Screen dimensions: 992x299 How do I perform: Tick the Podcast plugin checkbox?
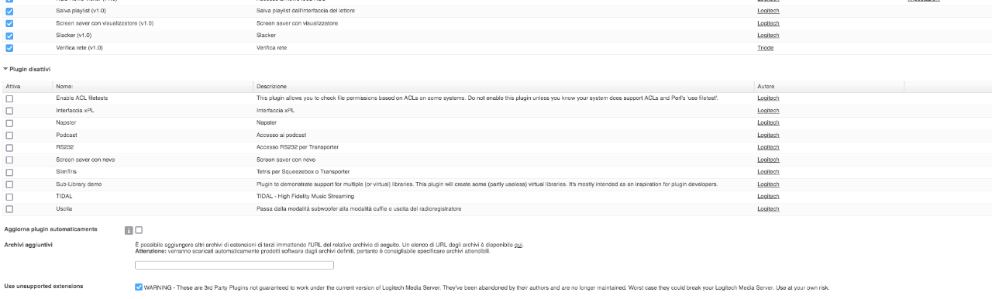tap(9, 135)
